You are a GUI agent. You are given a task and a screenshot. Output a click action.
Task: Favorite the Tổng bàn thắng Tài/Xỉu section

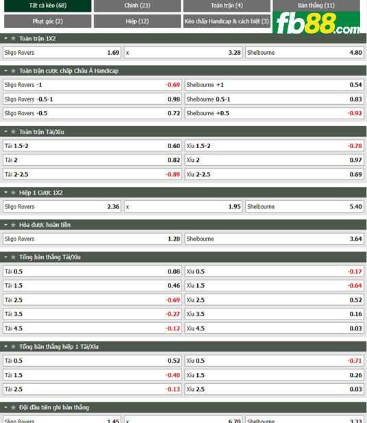click(x=13, y=257)
